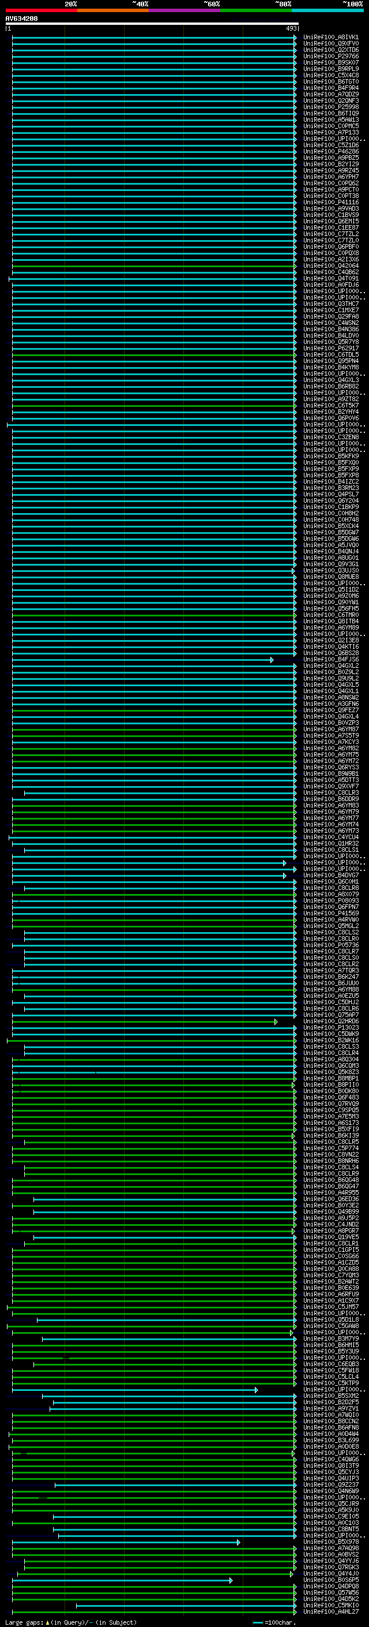Choose the UniRef100_B9RPL9 entry
The image size is (369, 1627).
point(330,69)
